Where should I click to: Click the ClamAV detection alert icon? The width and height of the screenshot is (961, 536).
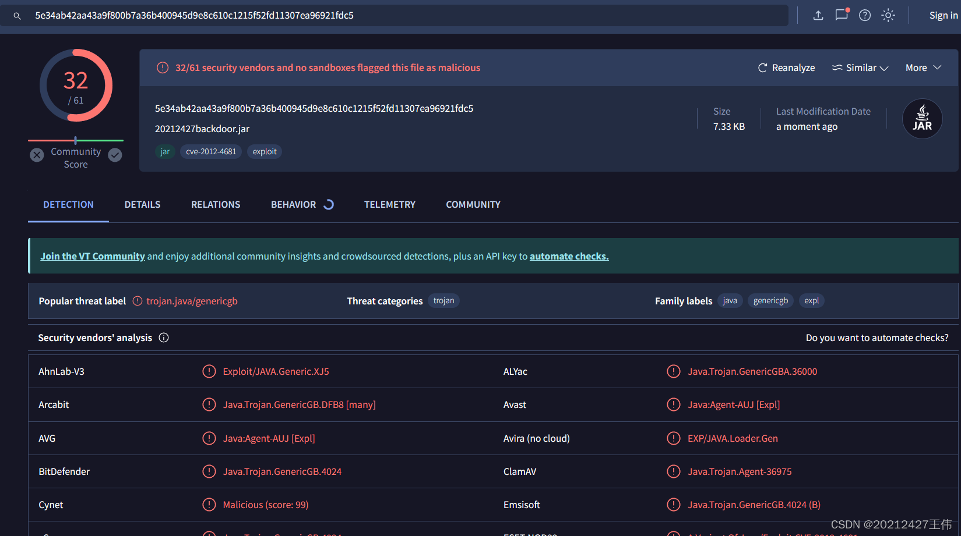[x=674, y=471]
